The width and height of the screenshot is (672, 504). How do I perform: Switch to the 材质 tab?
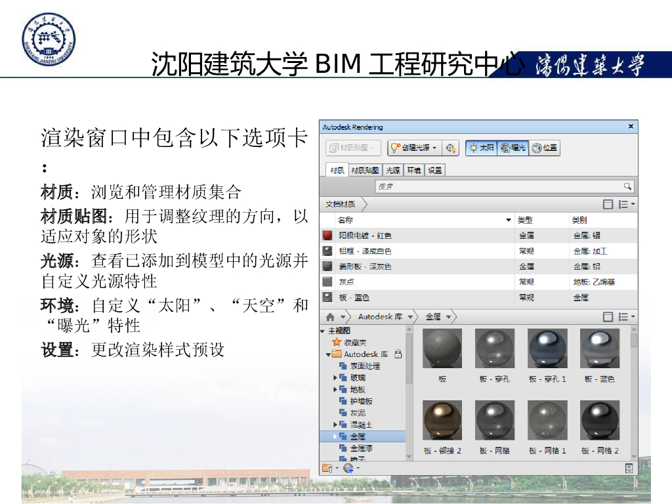click(337, 170)
